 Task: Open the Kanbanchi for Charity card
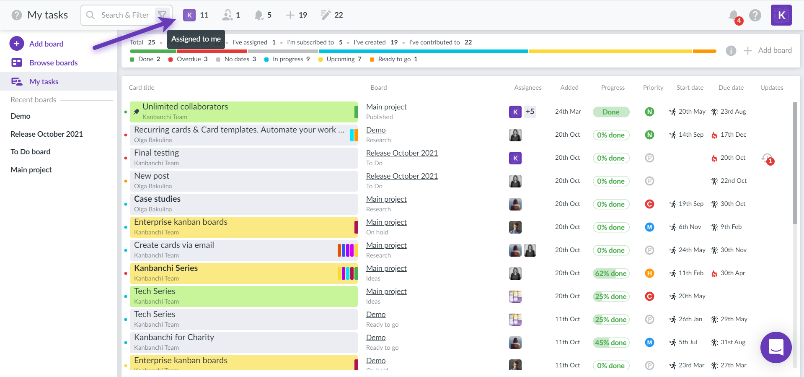244,342
